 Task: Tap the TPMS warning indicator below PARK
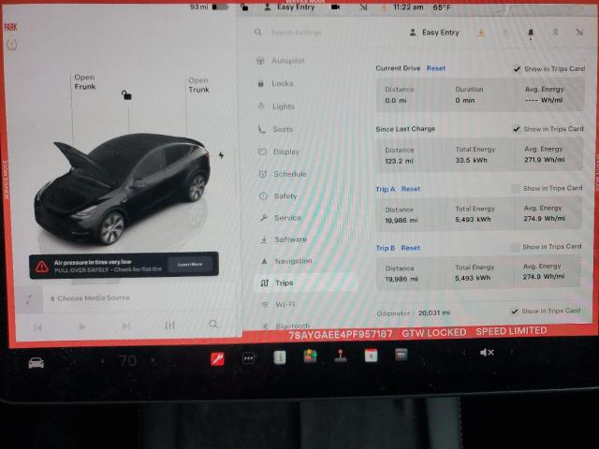point(11,45)
